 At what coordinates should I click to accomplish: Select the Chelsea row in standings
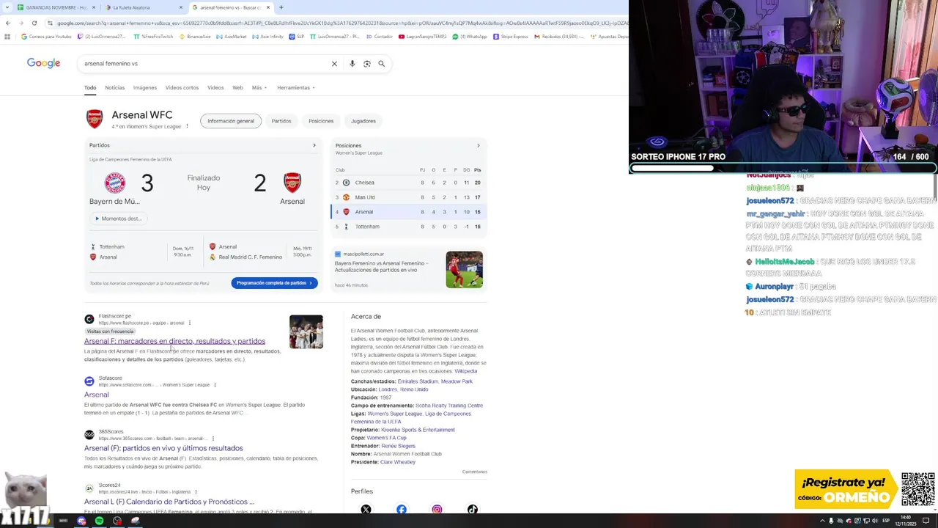[x=408, y=183]
